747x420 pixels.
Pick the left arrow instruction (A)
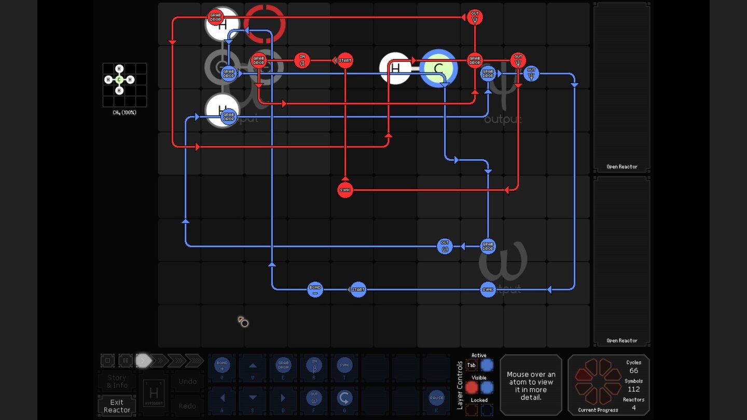(x=222, y=401)
